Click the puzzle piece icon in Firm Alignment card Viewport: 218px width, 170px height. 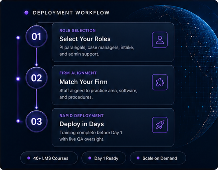(x=160, y=82)
